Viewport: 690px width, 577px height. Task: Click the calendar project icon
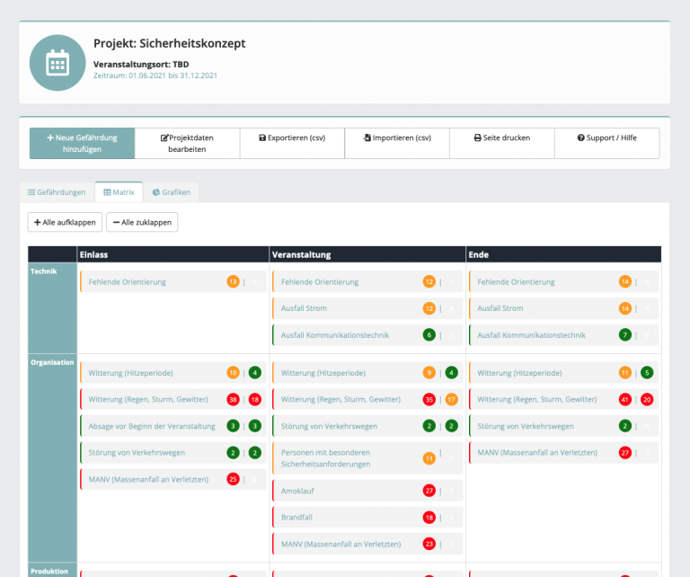(57, 63)
